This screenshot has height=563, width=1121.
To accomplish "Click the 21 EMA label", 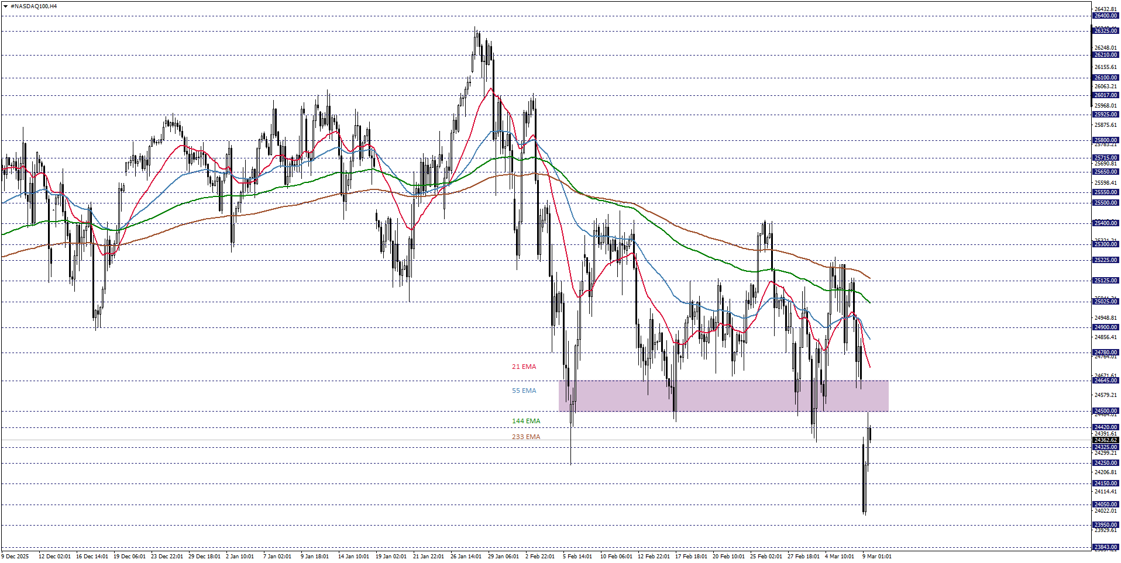I will pos(524,367).
